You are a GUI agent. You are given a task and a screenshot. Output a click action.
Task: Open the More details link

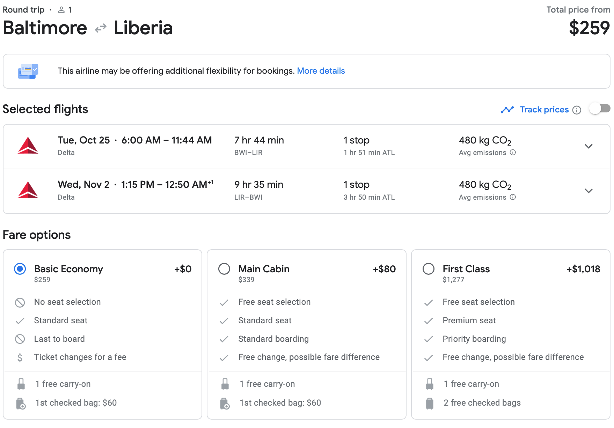321,71
